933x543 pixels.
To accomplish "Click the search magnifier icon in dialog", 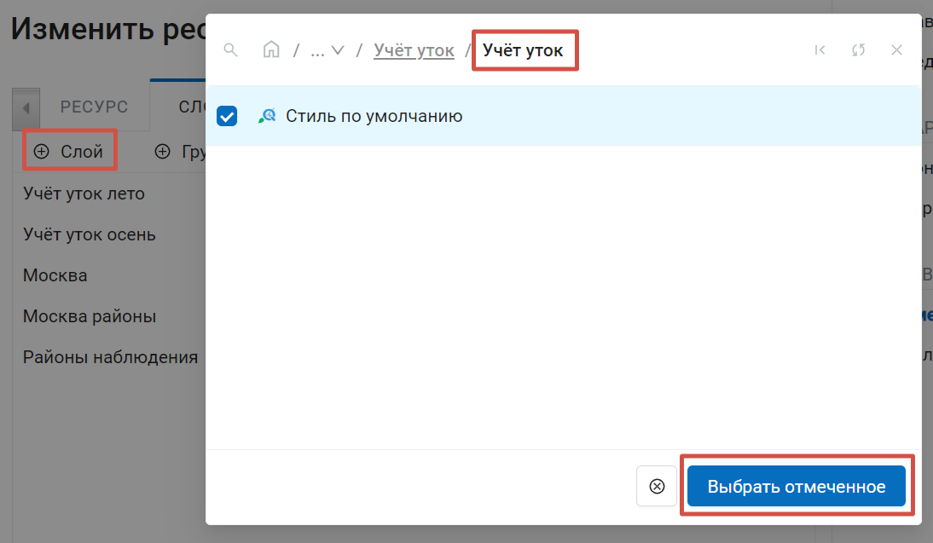I will pos(230,50).
